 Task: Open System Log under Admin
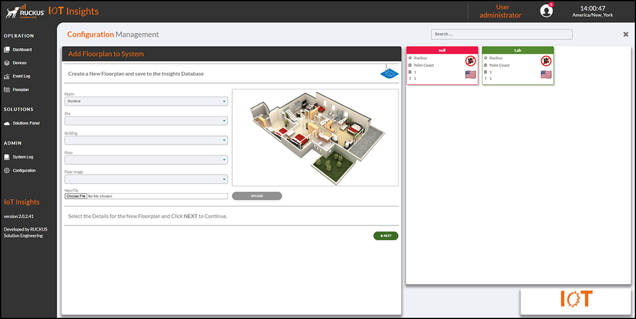click(19, 157)
